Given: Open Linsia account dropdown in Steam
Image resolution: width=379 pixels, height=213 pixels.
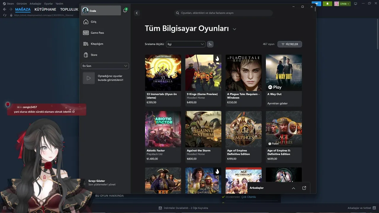Looking at the screenshot, I should pos(342,4).
